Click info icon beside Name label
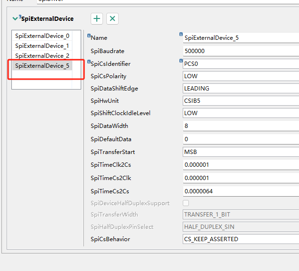Screen dimensions: 299x271 coord(89,36)
